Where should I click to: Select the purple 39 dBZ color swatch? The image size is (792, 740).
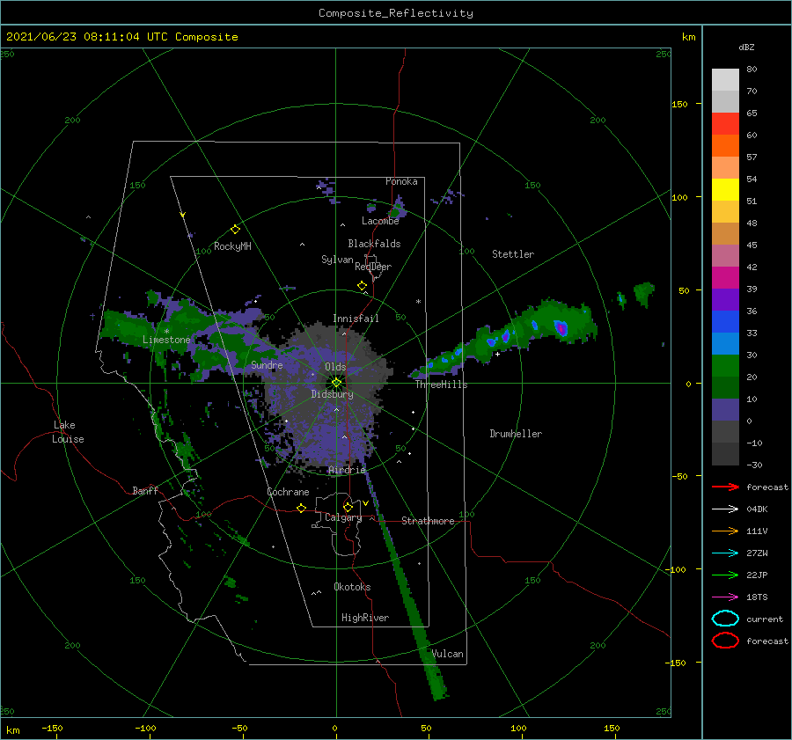coord(725,299)
